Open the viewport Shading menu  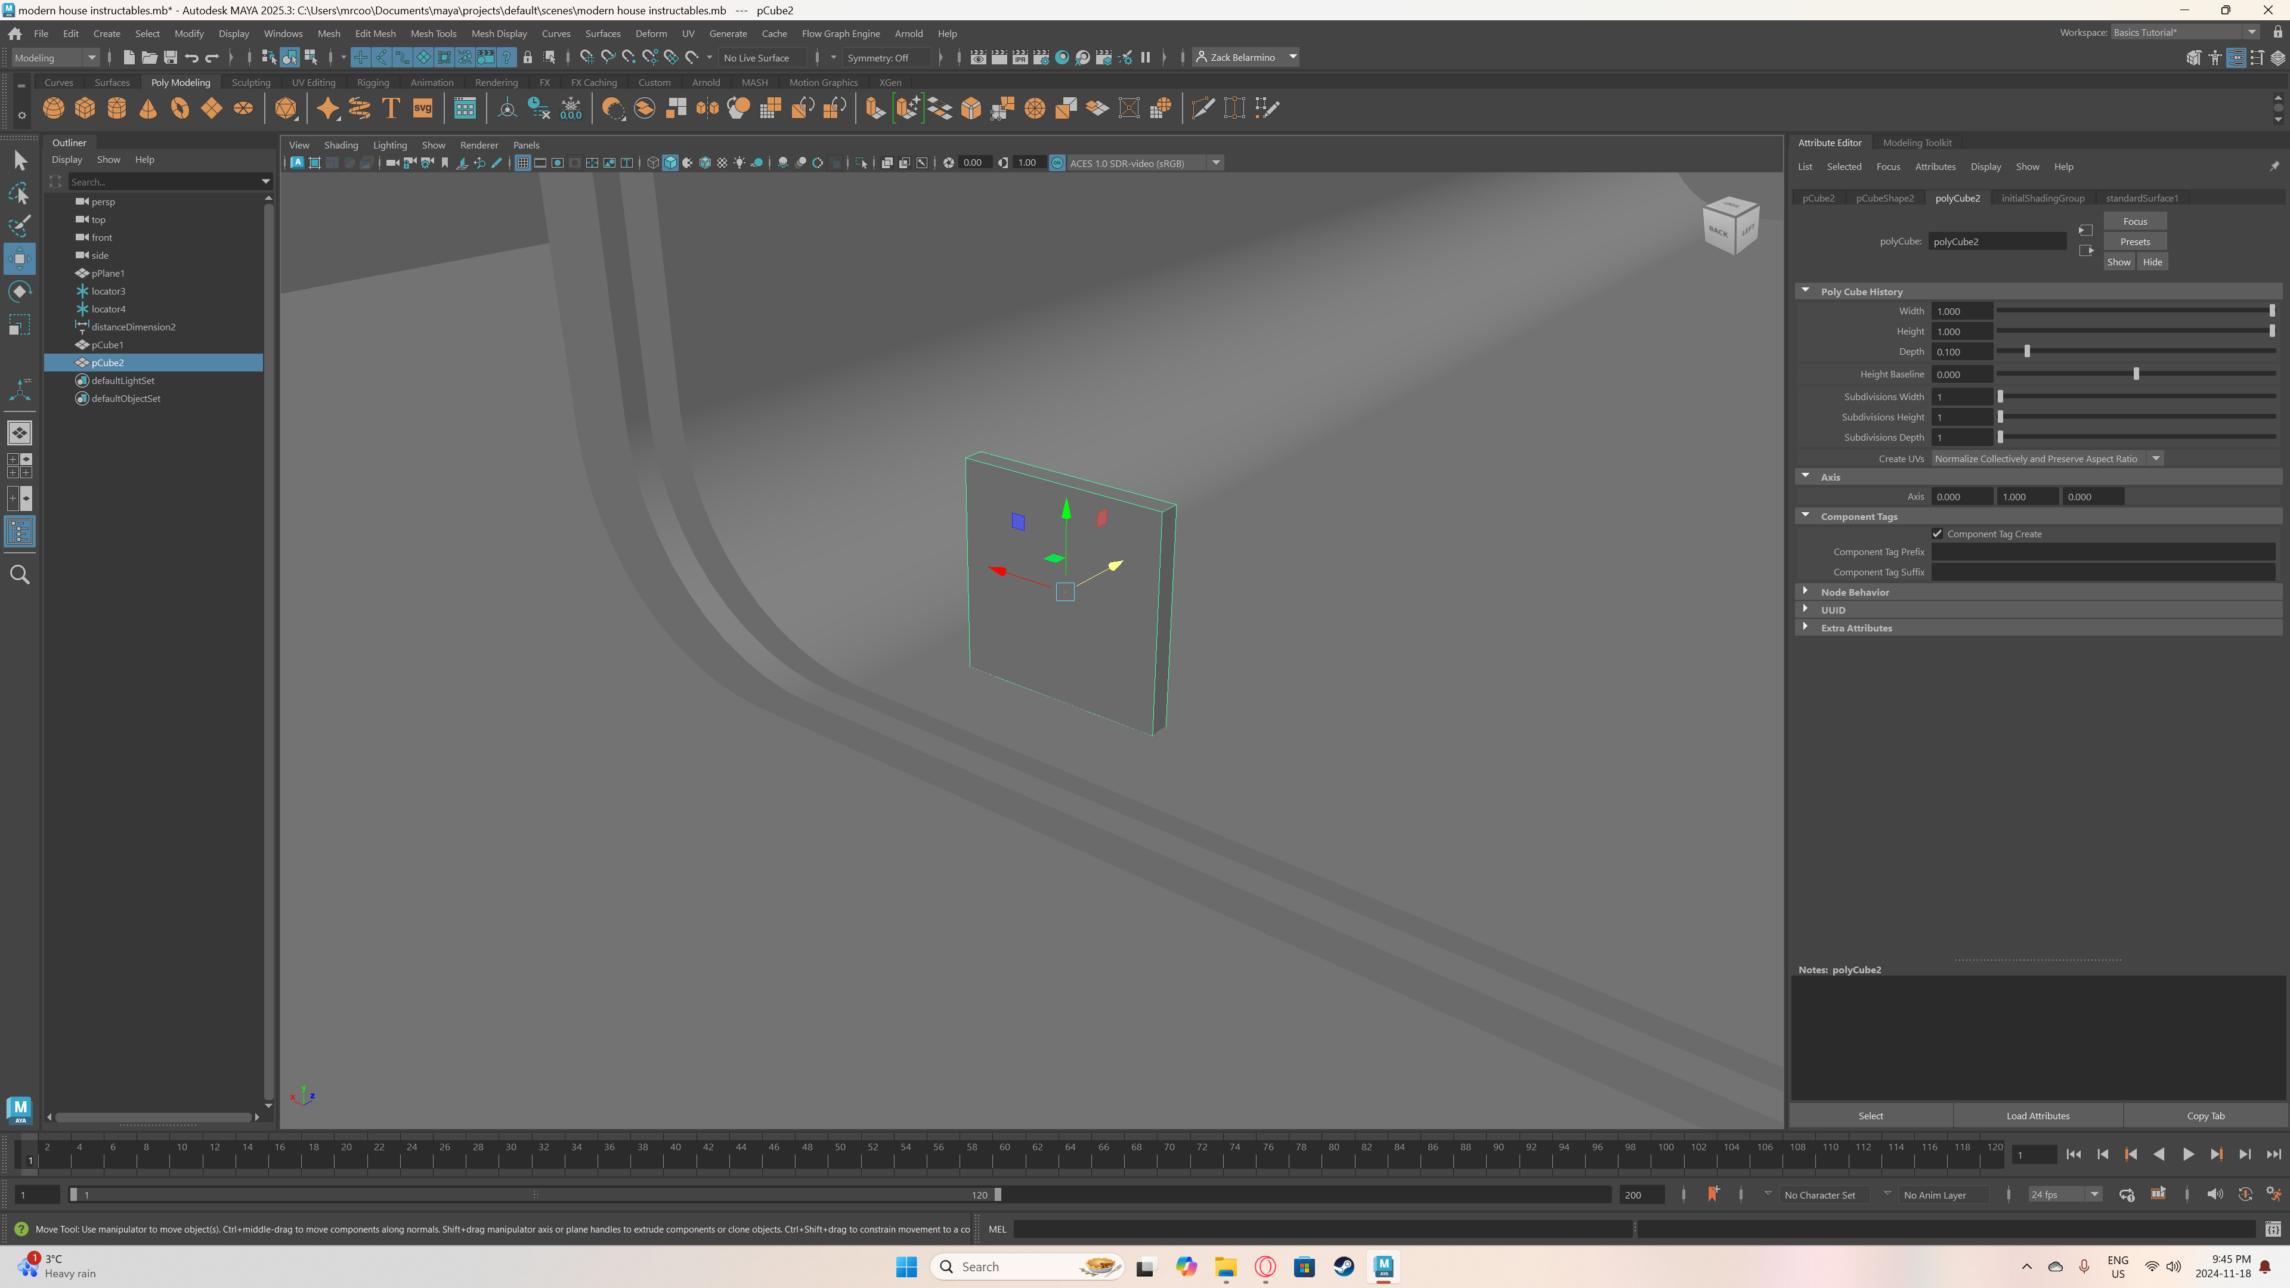click(x=341, y=145)
